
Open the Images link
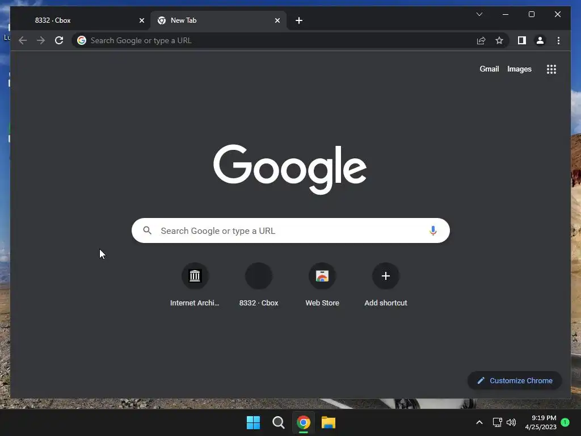tap(519, 69)
